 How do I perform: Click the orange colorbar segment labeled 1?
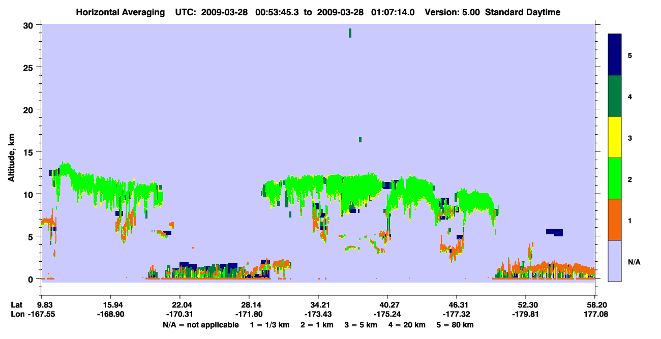(x=615, y=220)
